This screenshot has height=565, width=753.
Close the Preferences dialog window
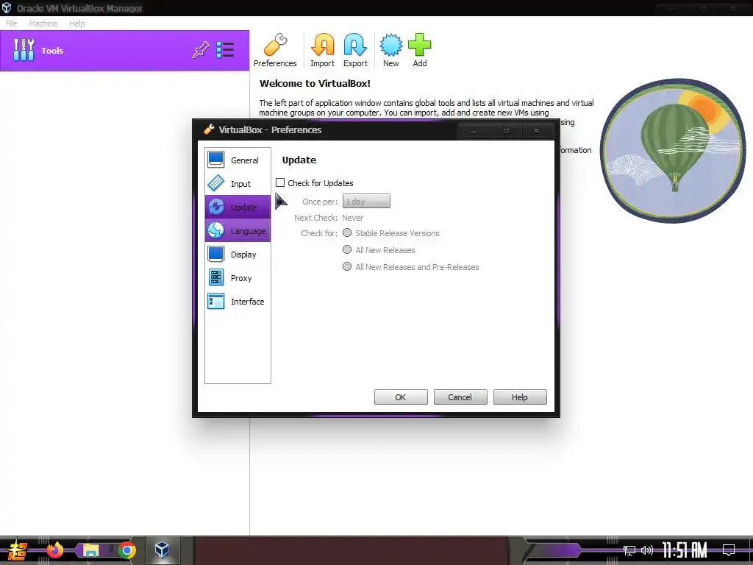tap(536, 130)
